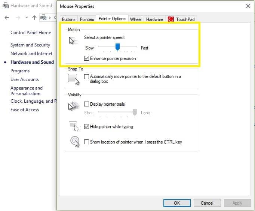Click the pointer trails icon
255x211 pixels.
74,107
